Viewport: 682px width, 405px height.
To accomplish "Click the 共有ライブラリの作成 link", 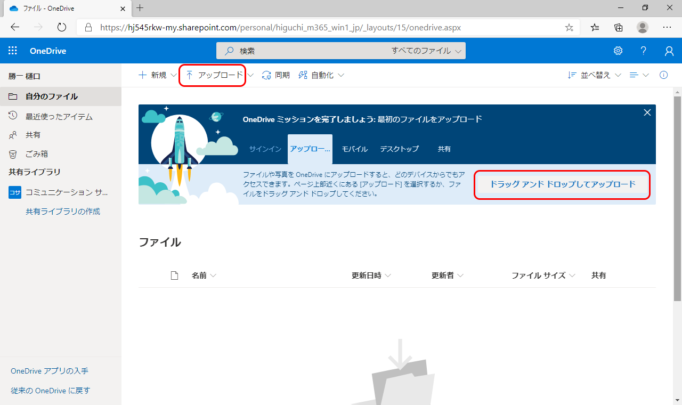I will [x=63, y=212].
